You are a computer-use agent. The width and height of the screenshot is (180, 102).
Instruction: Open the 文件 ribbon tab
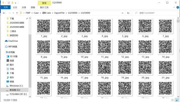point(6,7)
